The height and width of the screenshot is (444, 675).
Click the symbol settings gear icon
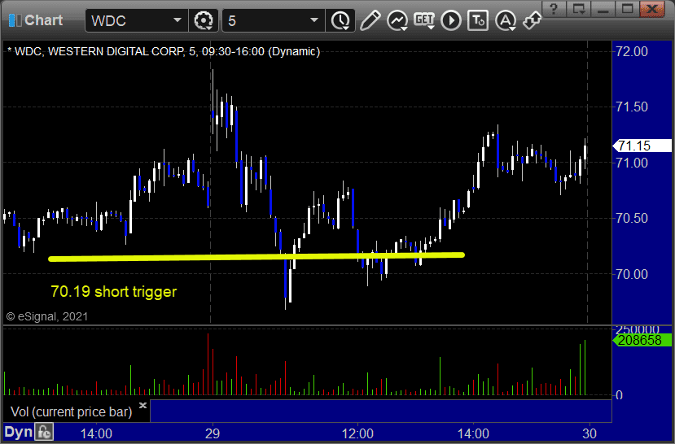point(203,20)
